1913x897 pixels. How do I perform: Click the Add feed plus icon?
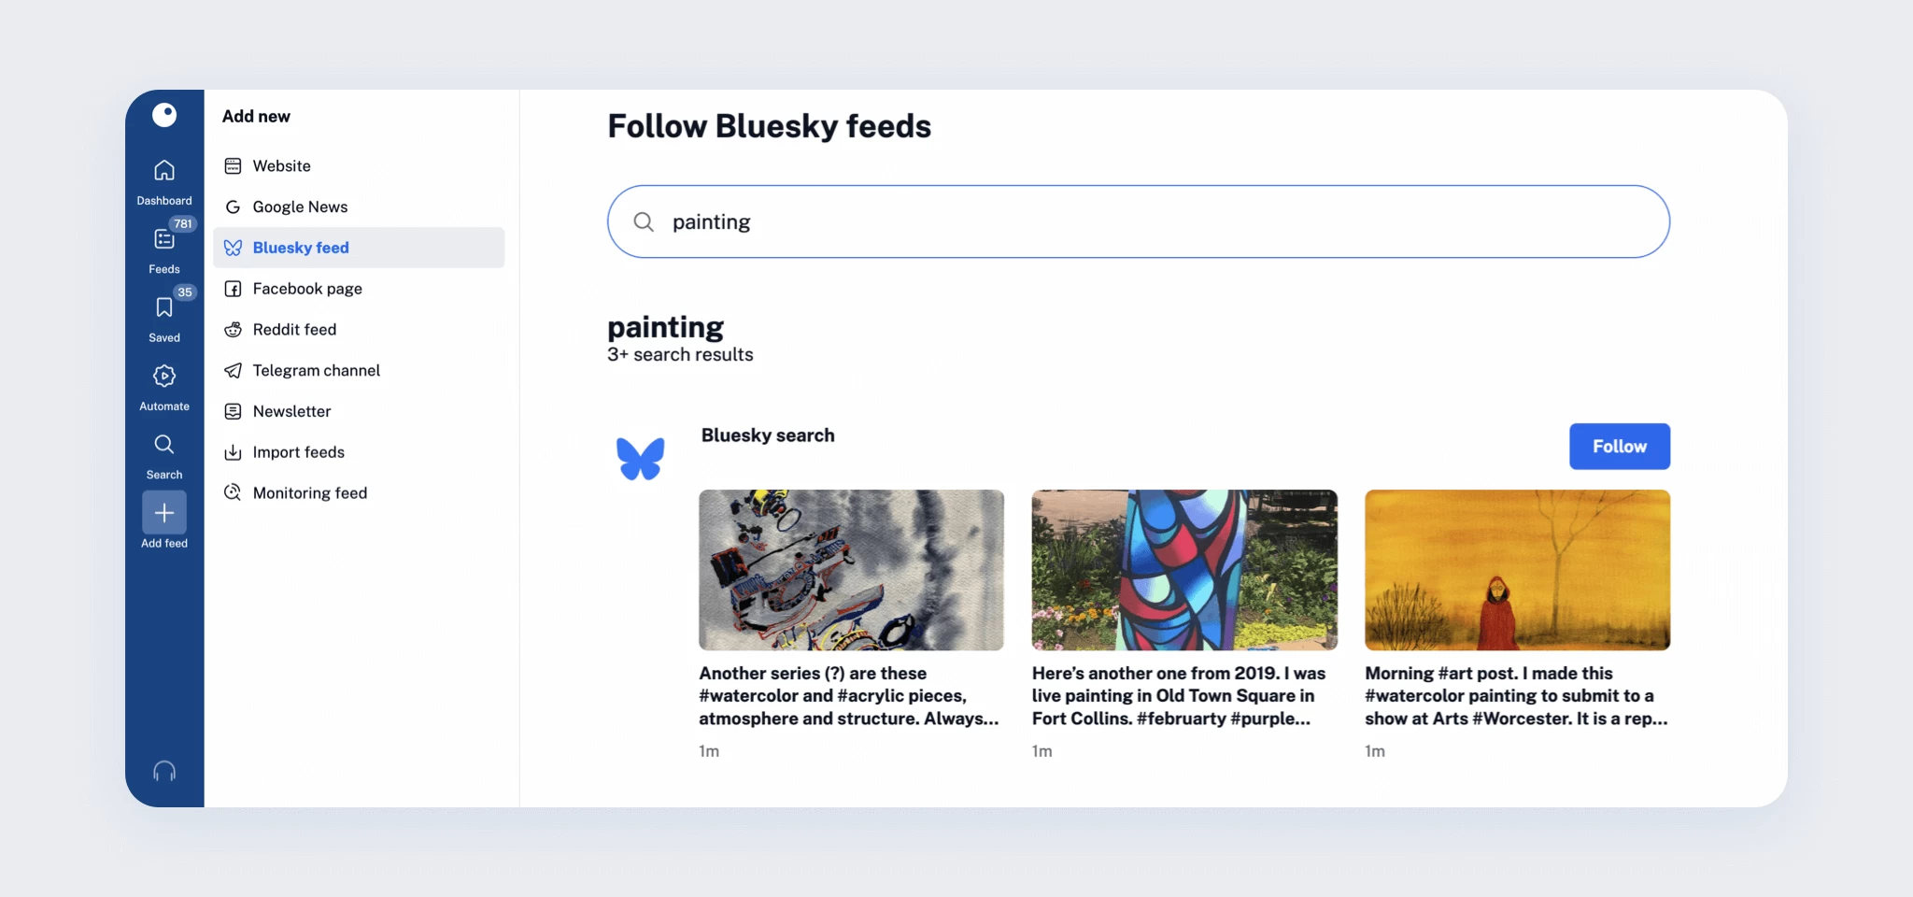pyautogui.click(x=164, y=513)
